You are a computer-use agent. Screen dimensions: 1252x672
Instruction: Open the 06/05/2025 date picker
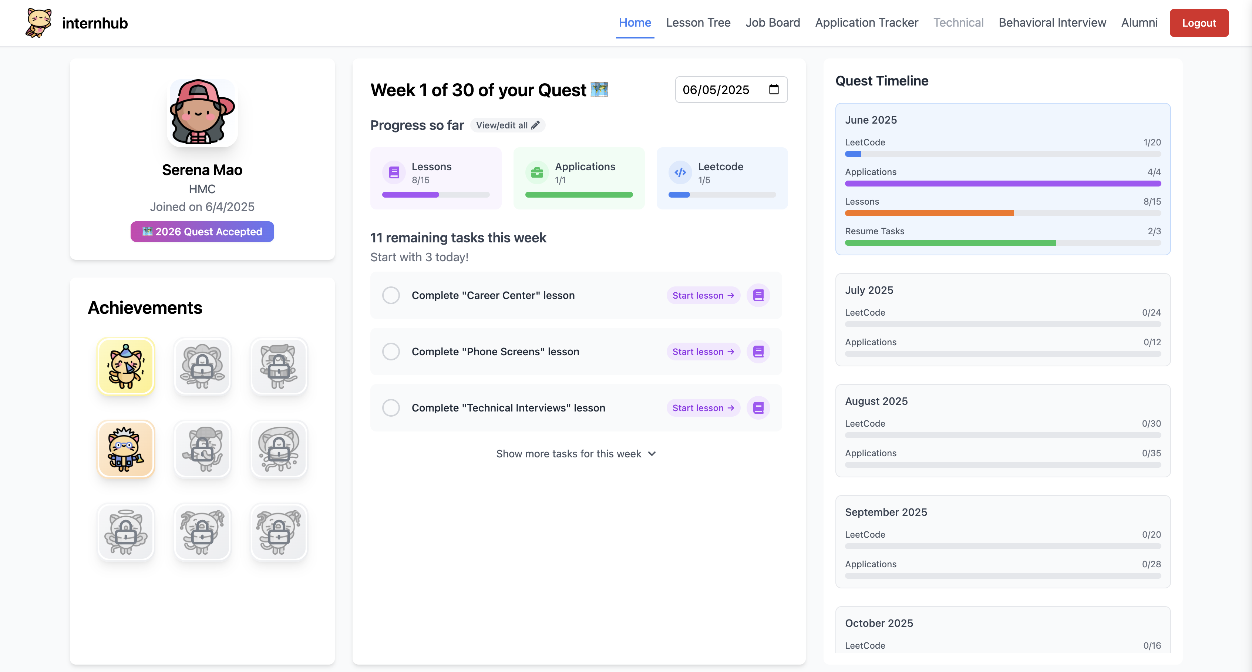click(x=716, y=90)
